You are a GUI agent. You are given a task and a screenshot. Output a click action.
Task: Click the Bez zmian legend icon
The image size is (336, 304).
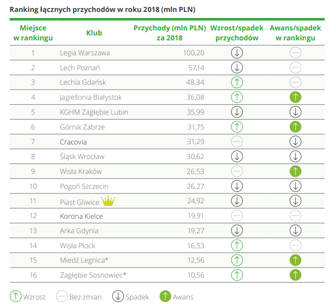[x=62, y=296]
